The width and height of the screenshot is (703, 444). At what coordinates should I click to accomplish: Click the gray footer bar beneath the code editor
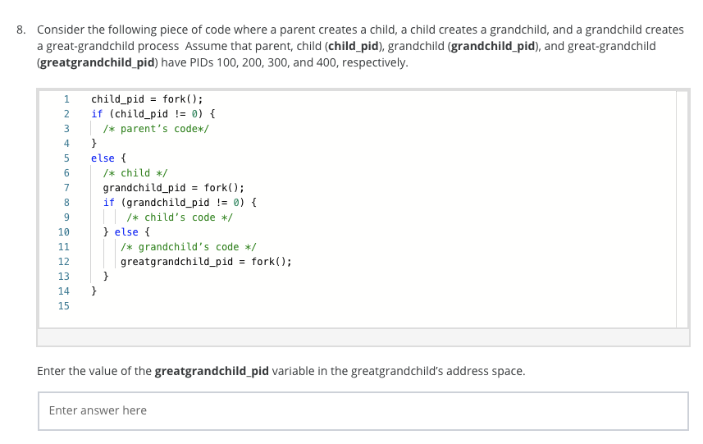363,337
